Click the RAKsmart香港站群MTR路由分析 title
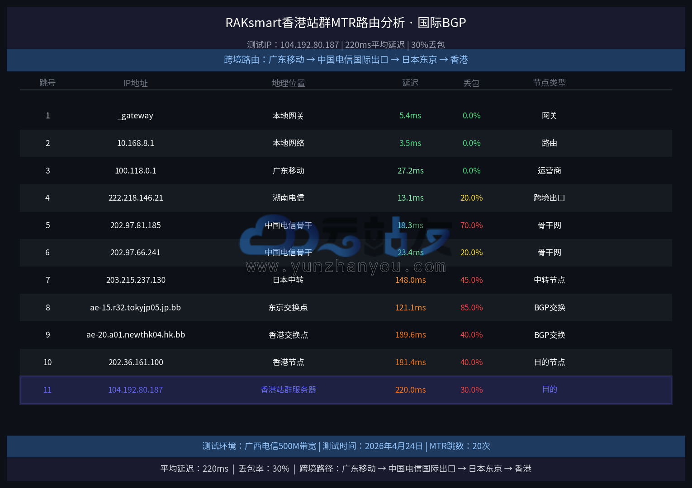Screen dimensions: 692x488 click(x=346, y=23)
